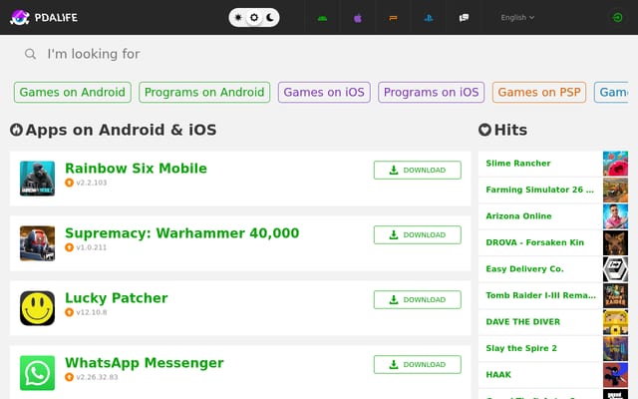Screen dimensions: 638x399
Task: Switch to light theme sun icon
Action: tap(238, 18)
